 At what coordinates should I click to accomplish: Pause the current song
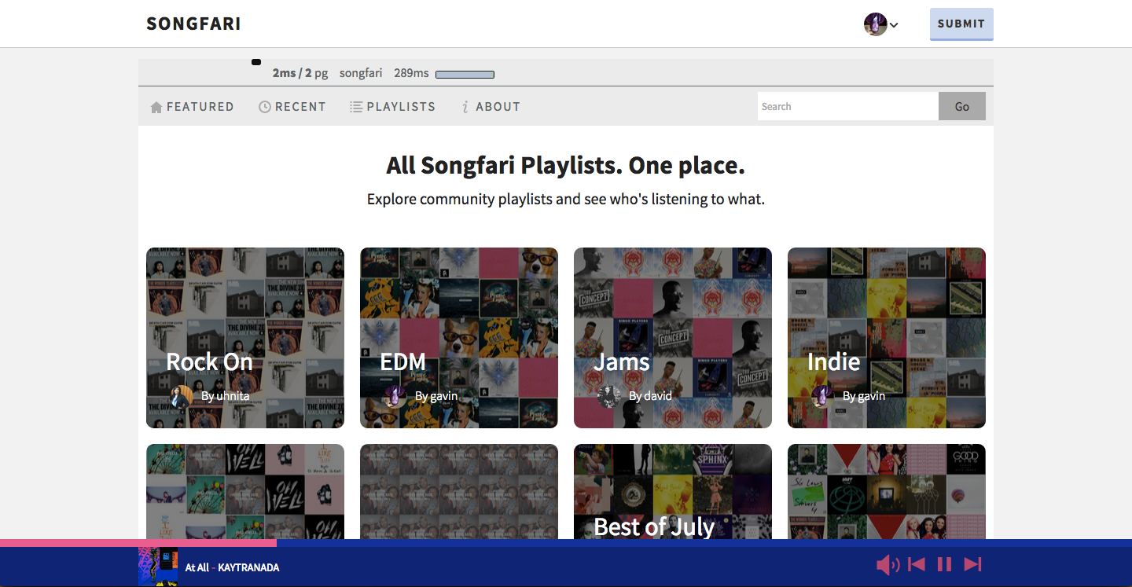click(x=945, y=564)
